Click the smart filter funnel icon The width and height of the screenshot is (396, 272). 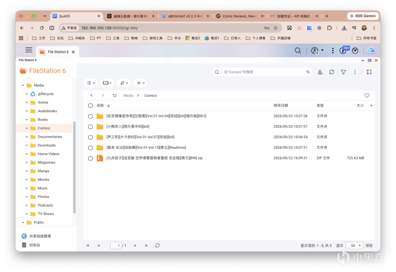tap(343, 72)
